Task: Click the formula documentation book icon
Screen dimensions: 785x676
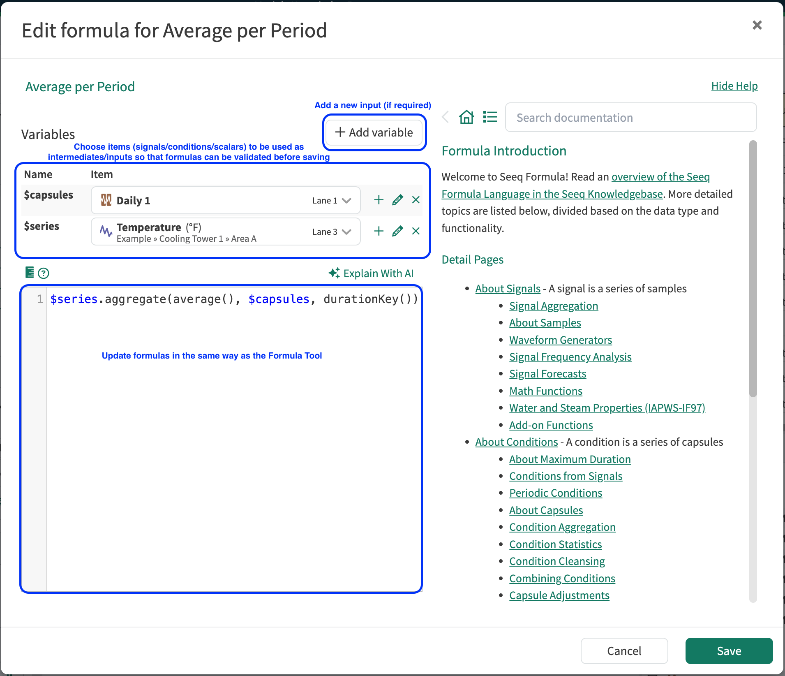Action: point(30,272)
